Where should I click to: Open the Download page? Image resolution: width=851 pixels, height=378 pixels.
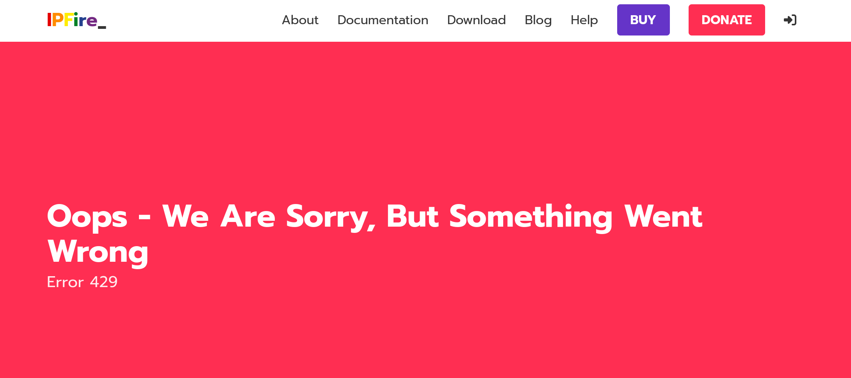point(476,20)
